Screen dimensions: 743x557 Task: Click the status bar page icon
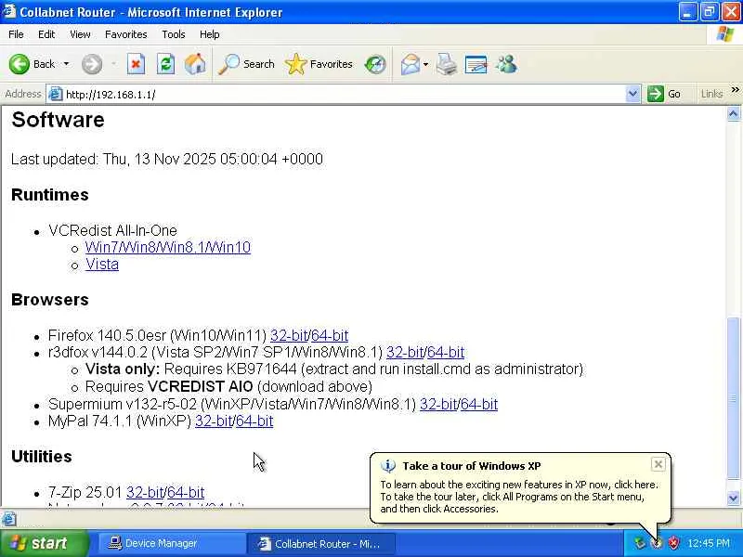coord(8,519)
